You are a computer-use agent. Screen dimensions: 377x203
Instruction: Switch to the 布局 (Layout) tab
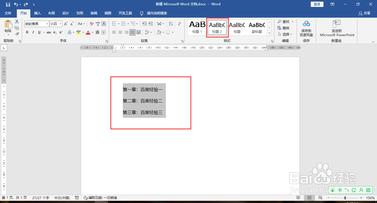coord(52,13)
